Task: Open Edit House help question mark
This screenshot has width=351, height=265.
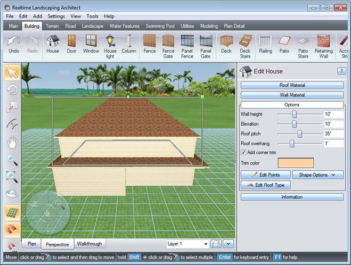Action: [x=341, y=71]
